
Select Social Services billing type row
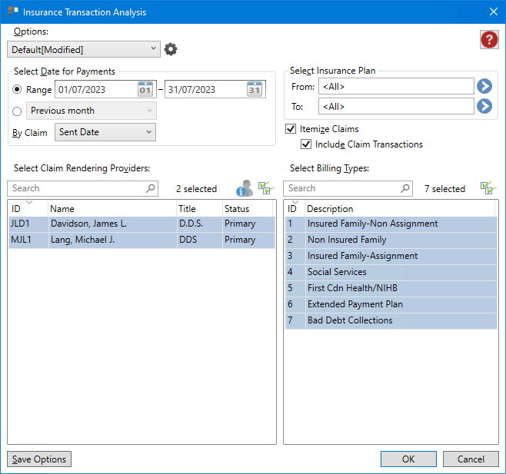(x=391, y=272)
